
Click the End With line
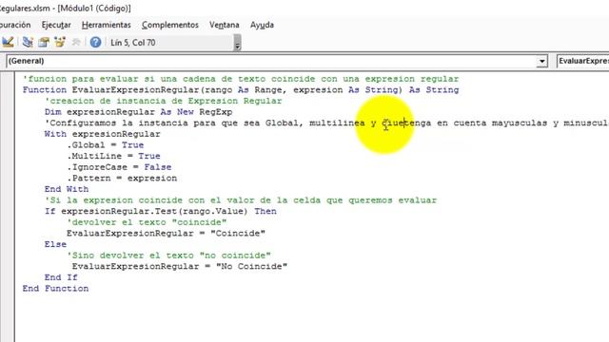pos(67,189)
